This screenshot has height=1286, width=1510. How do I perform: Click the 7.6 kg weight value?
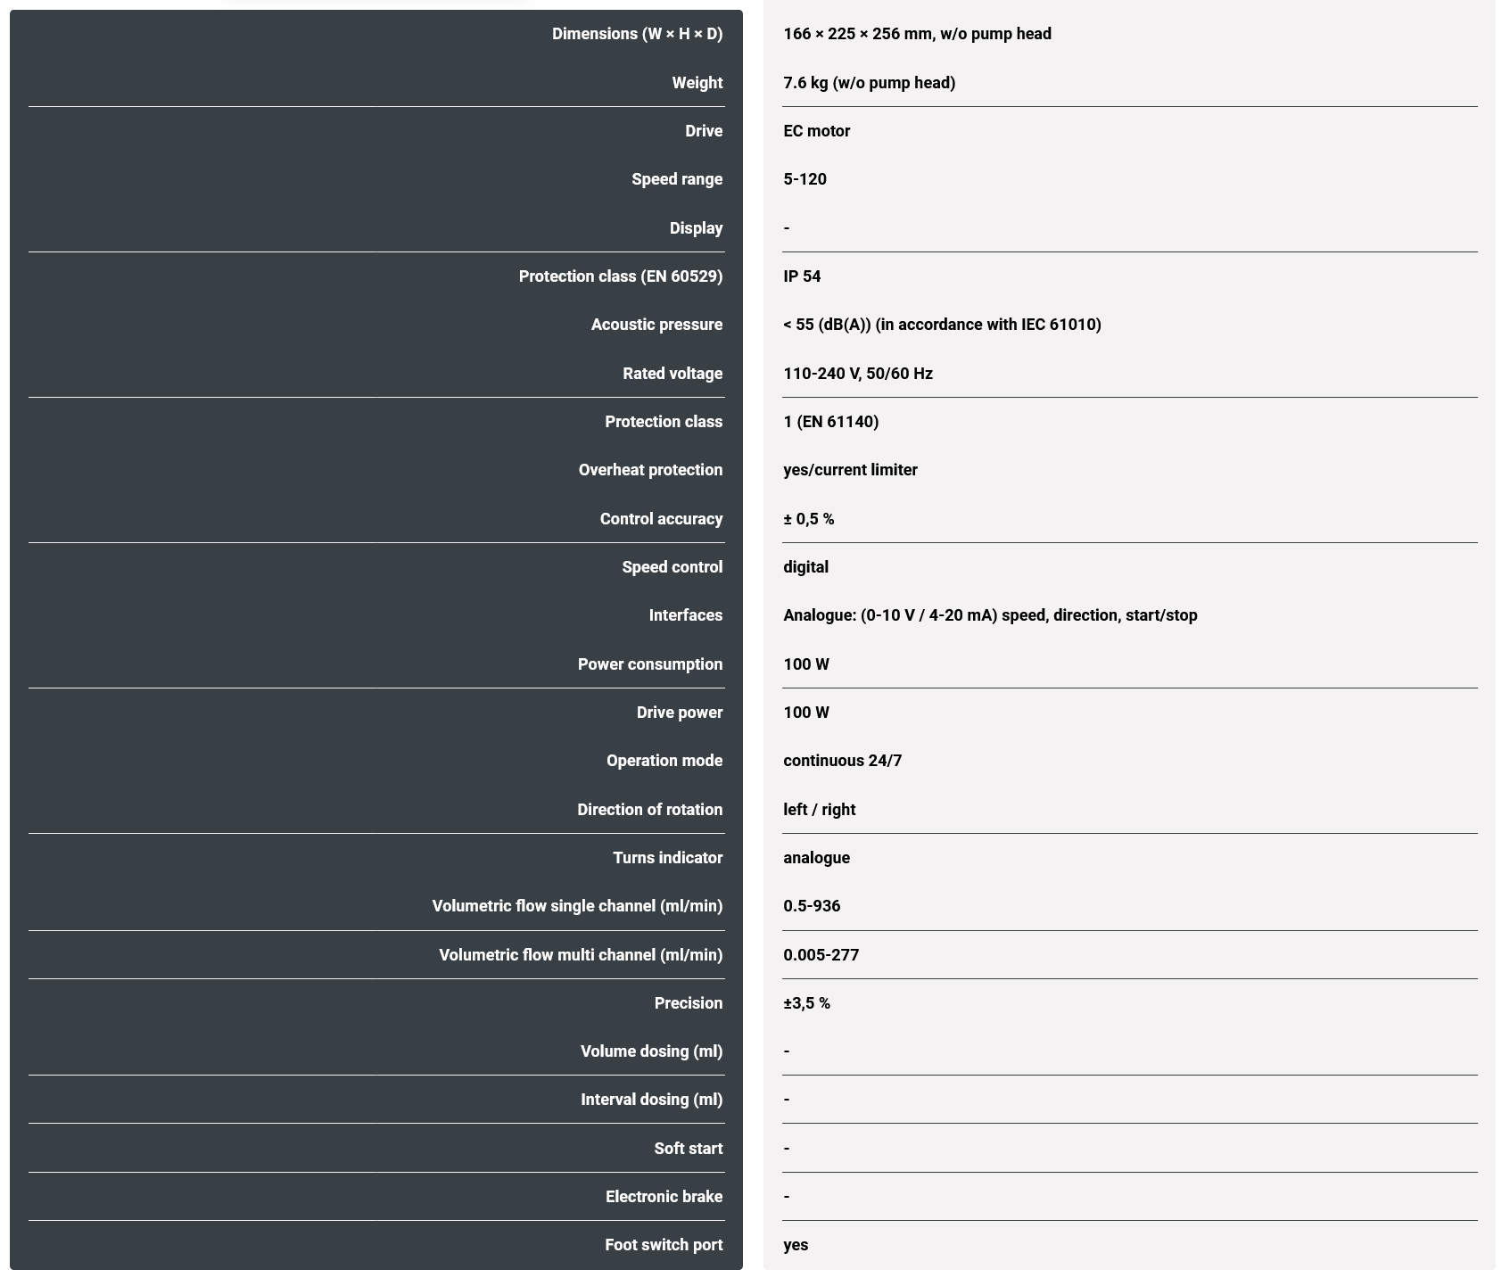[869, 83]
